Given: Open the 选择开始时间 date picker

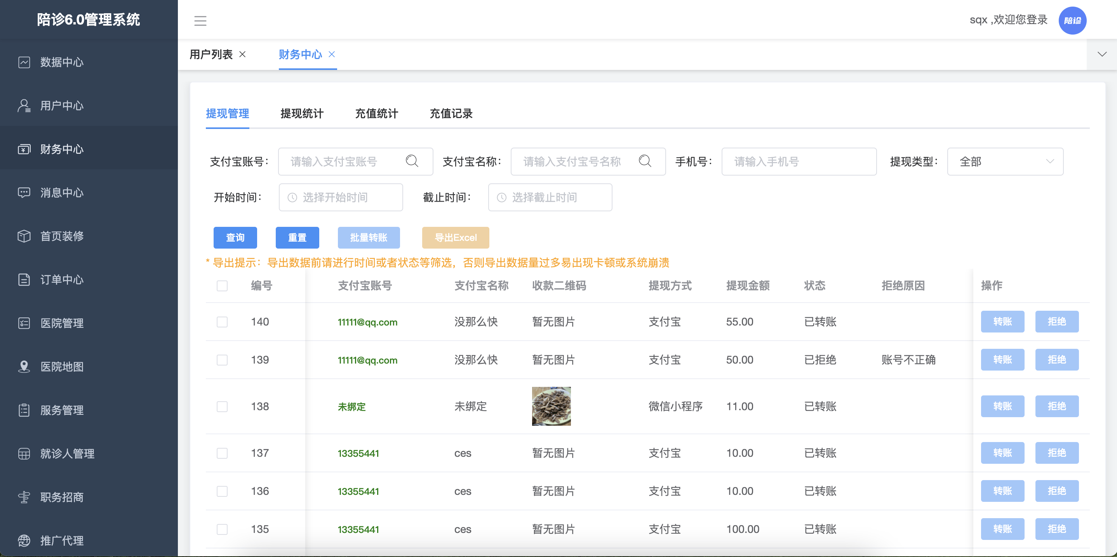Looking at the screenshot, I should (341, 197).
